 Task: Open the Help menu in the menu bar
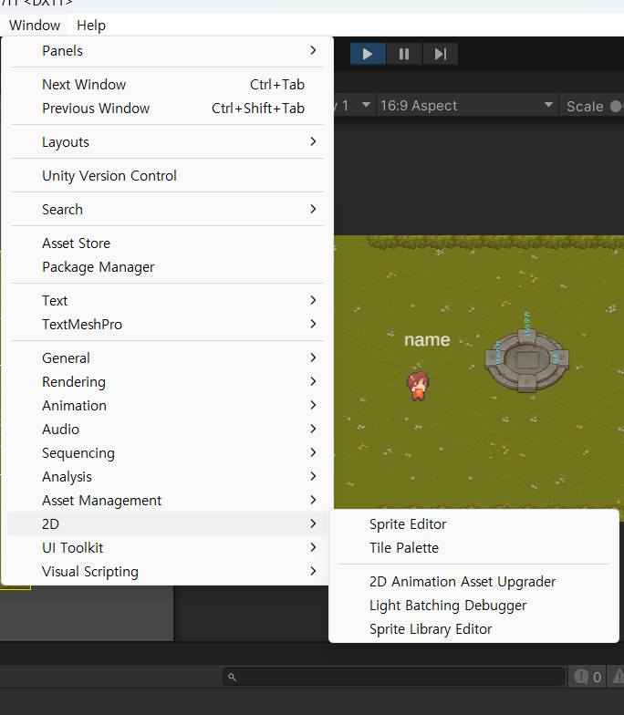91,26
